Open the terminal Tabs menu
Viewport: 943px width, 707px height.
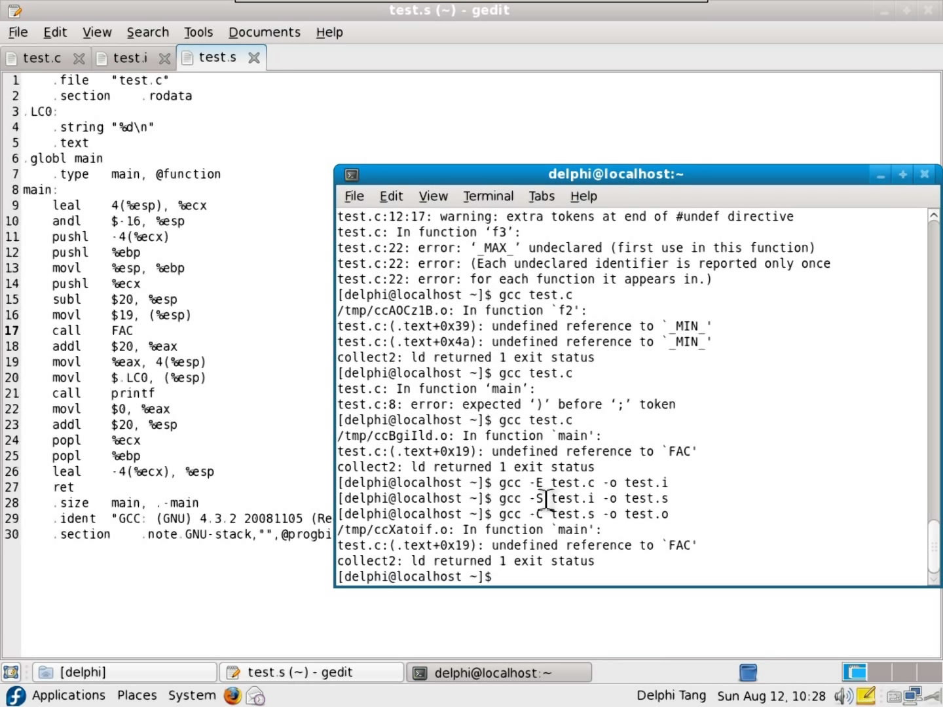[x=542, y=196]
